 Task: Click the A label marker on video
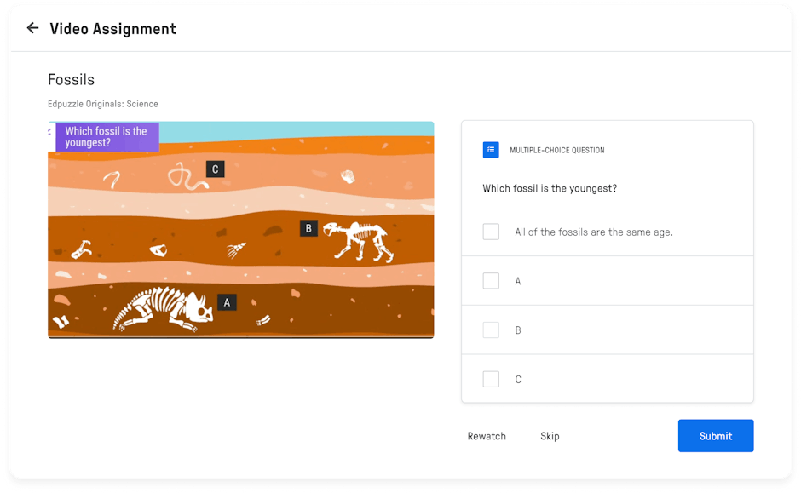click(226, 301)
